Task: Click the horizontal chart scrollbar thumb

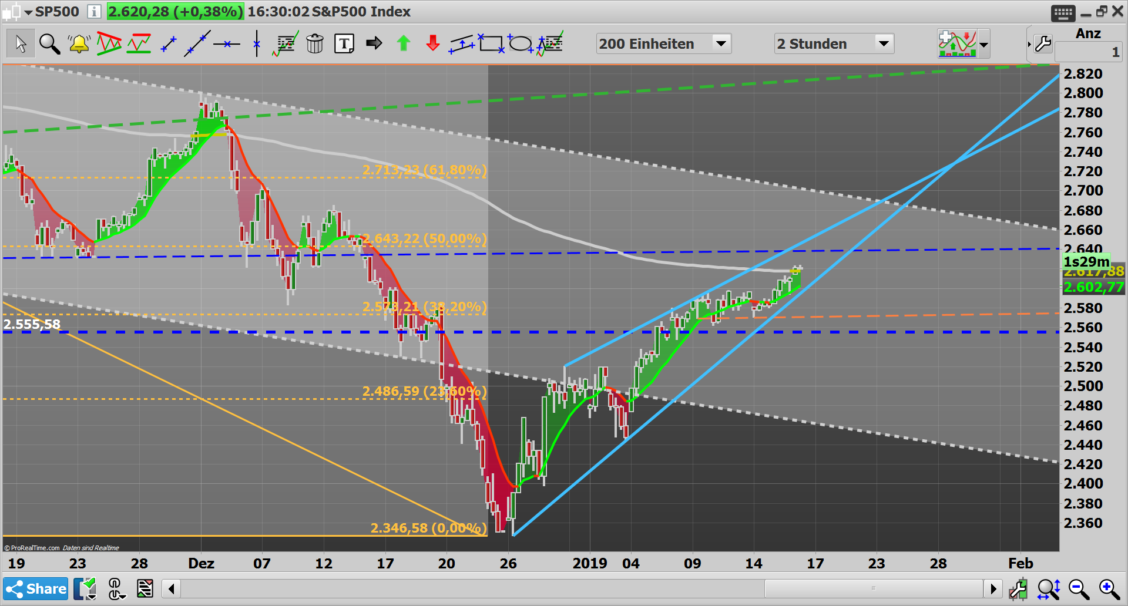Action: [874, 588]
